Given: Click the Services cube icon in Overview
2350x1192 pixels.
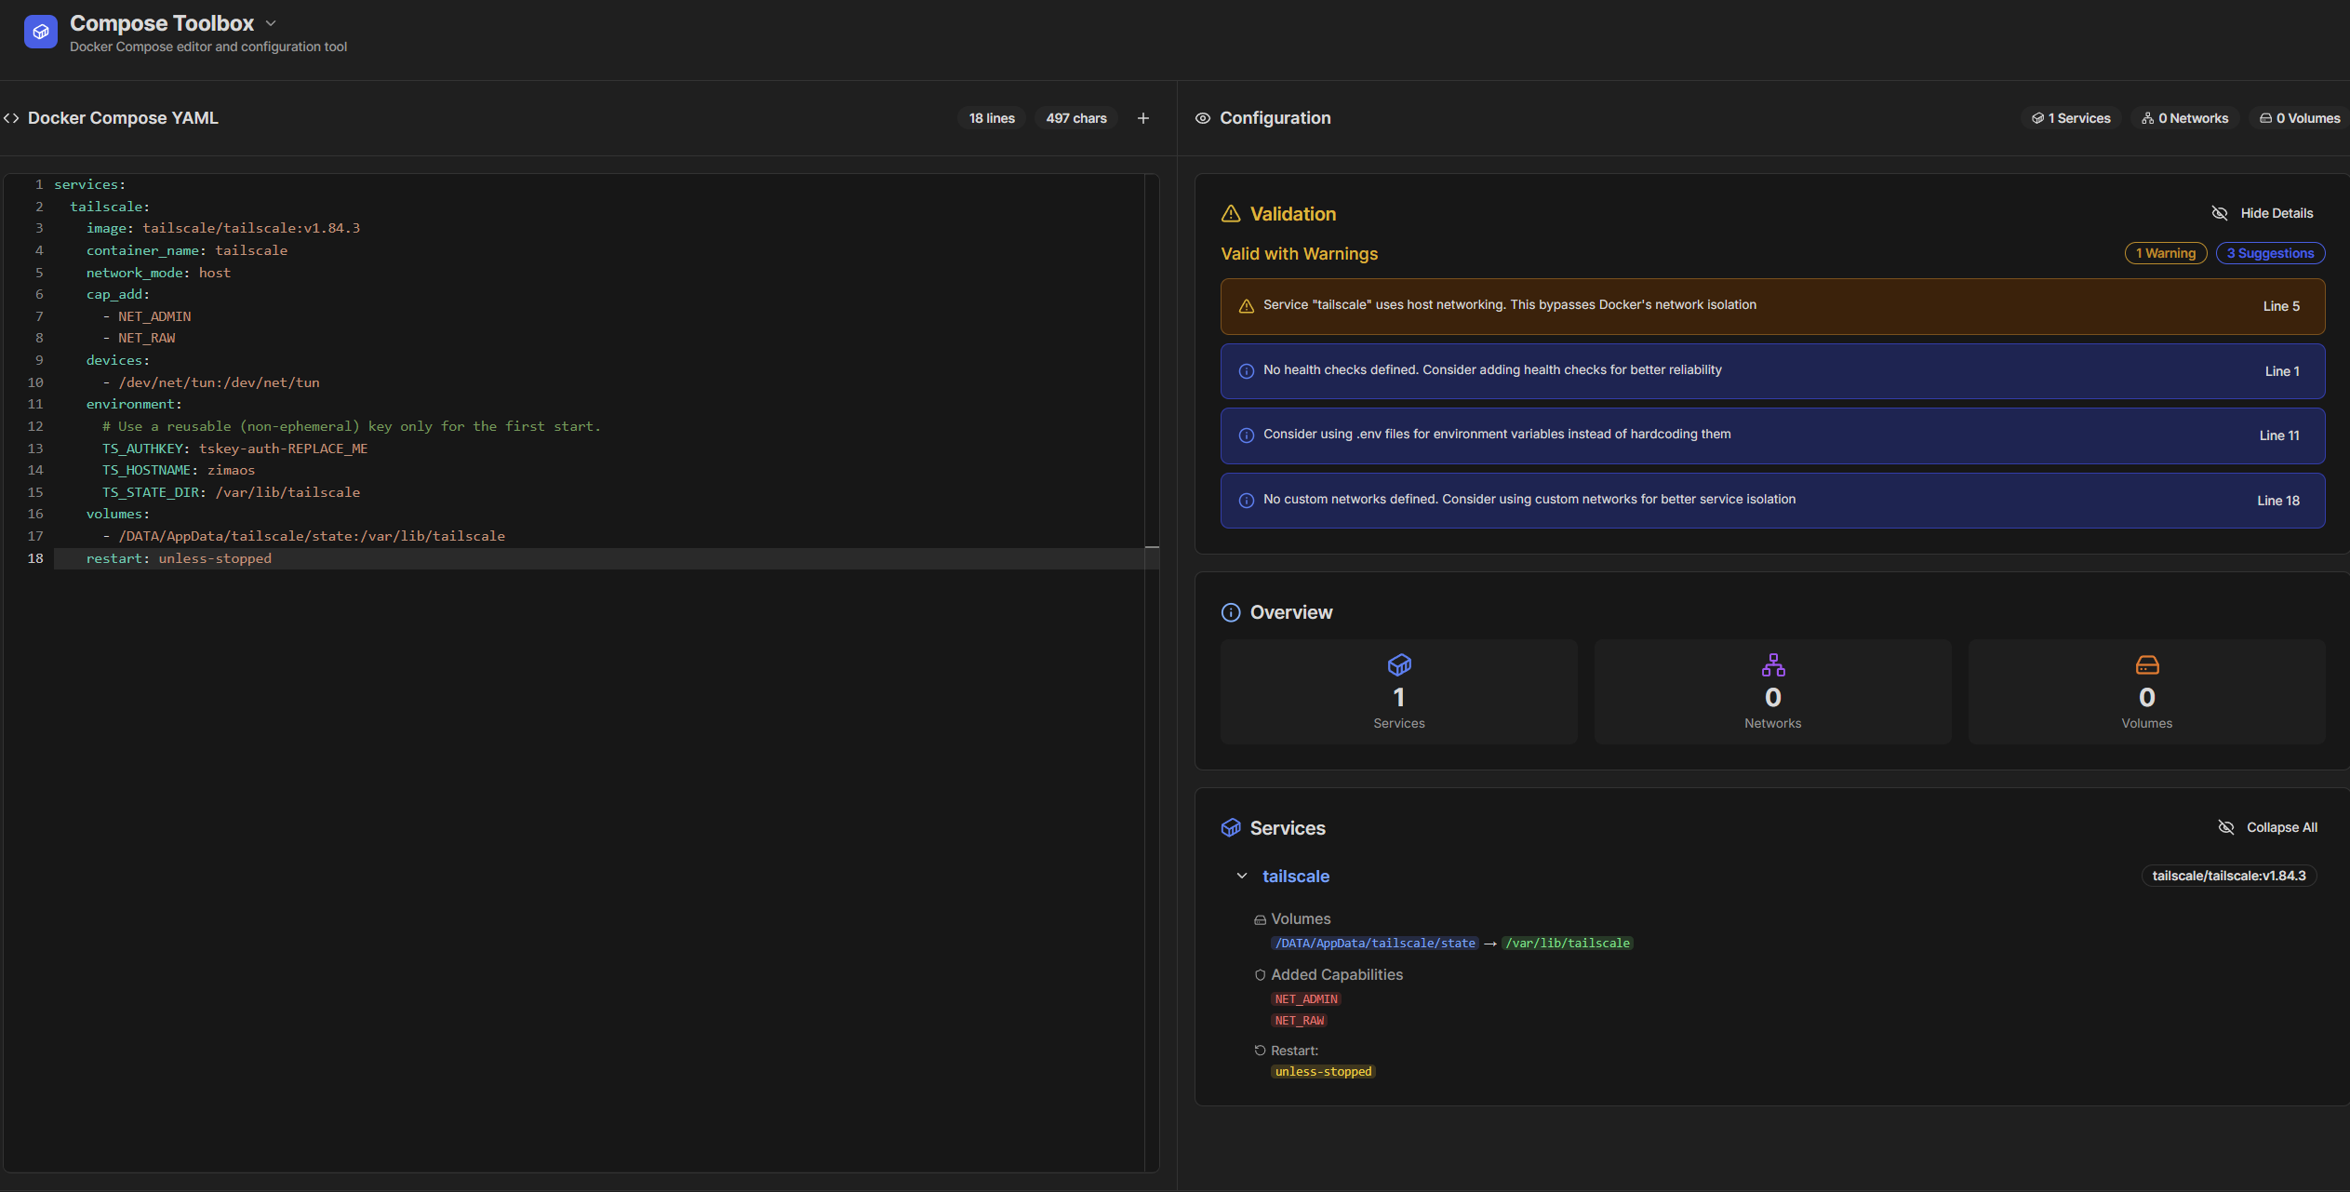Looking at the screenshot, I should (x=1398, y=664).
